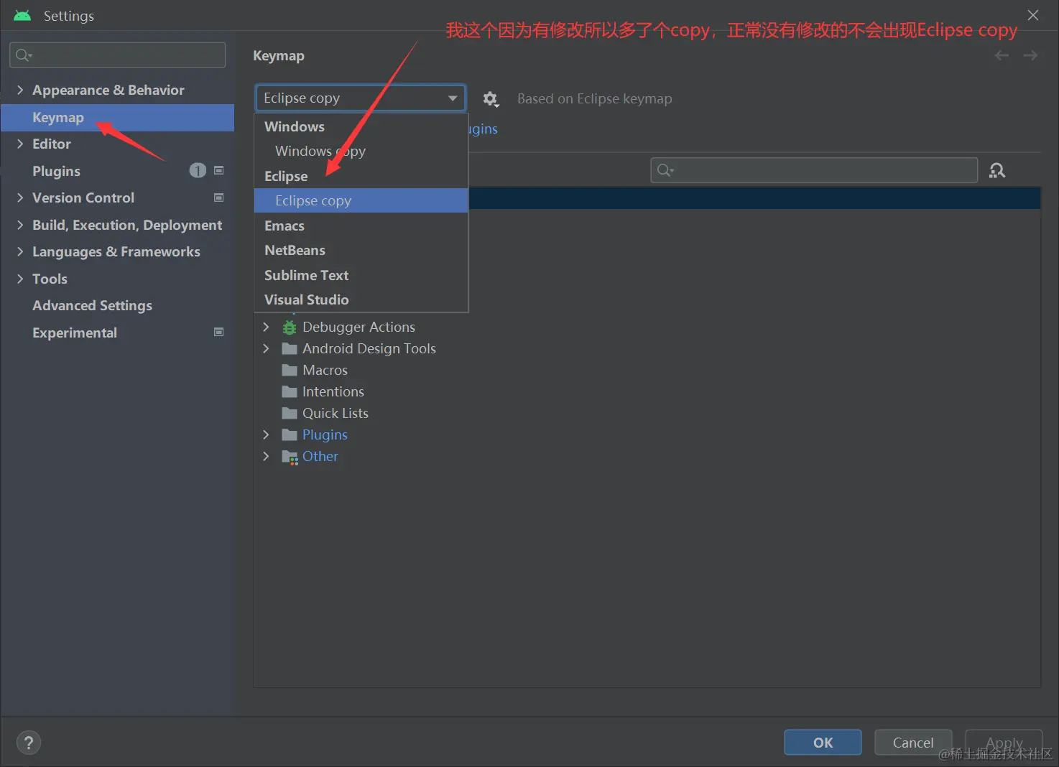Click the Apply button

coord(1004,743)
